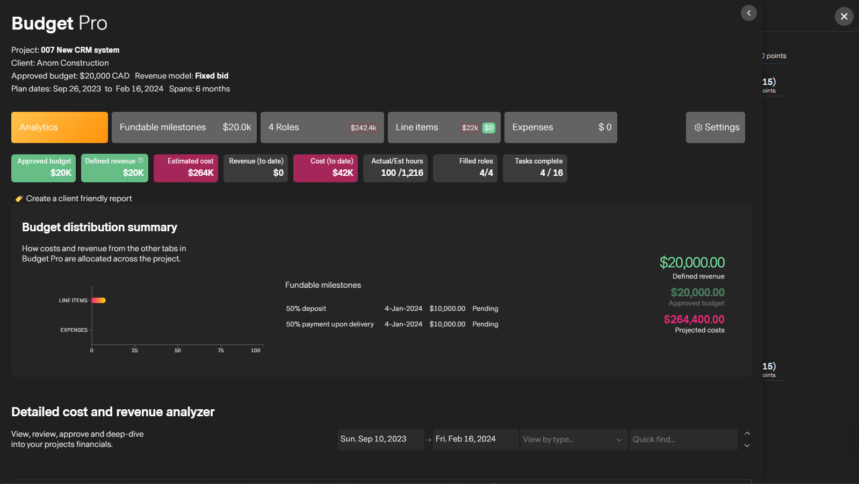Open the Fri. Feb 16, 2024 end date picker
This screenshot has width=859, height=484.
475,439
